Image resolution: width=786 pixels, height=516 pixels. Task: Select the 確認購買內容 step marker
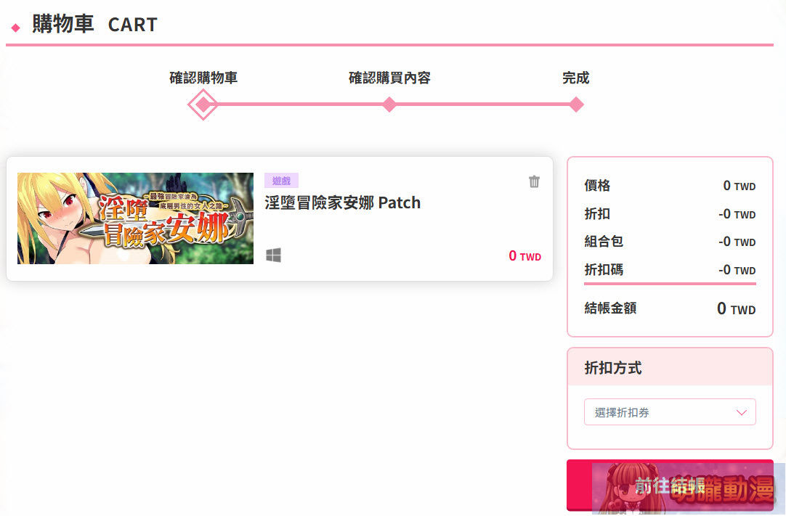pos(389,105)
